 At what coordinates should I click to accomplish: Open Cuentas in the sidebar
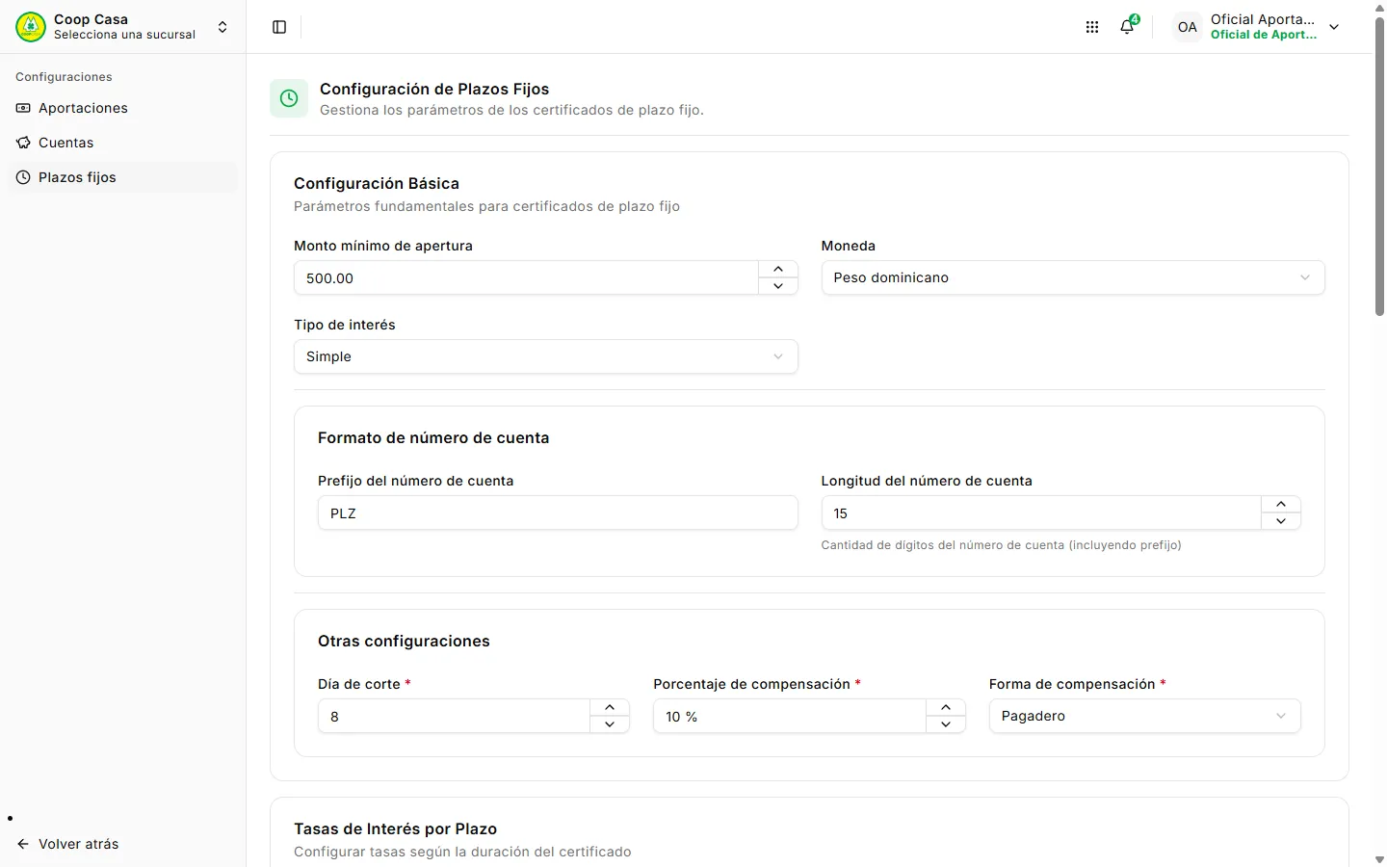[x=122, y=143]
